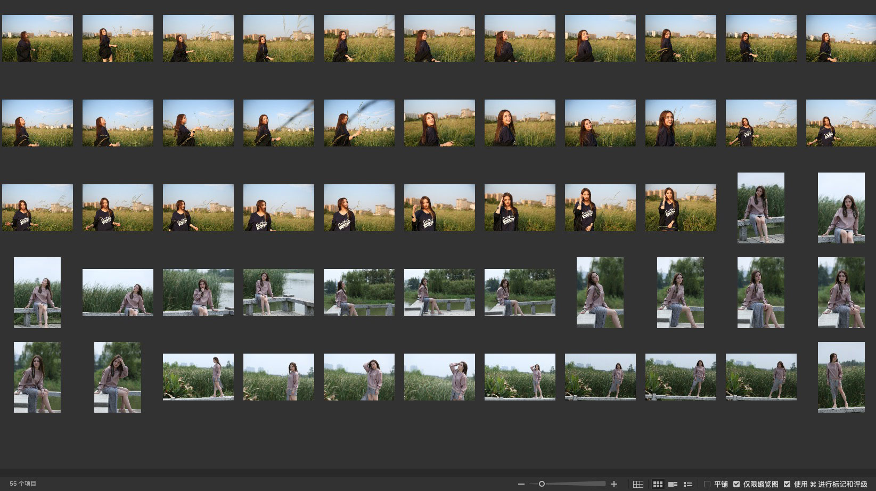Enable the 平铺 checkbox

click(707, 484)
